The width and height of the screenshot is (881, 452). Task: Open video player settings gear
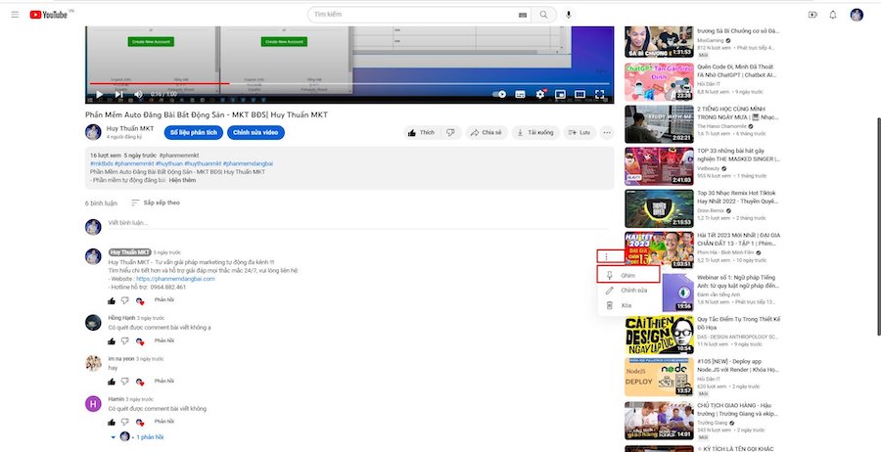(x=540, y=94)
